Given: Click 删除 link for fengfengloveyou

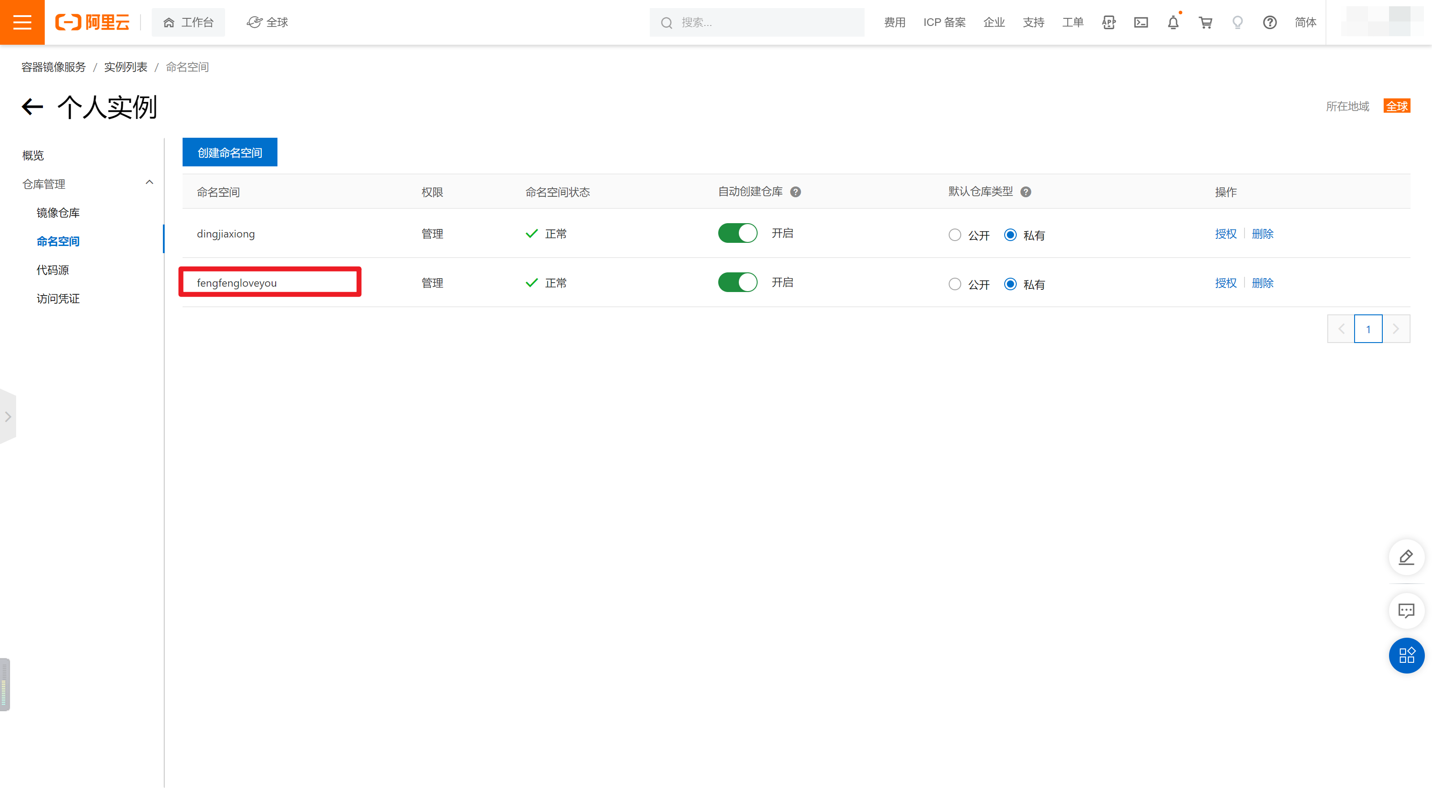Looking at the screenshot, I should click(x=1262, y=283).
